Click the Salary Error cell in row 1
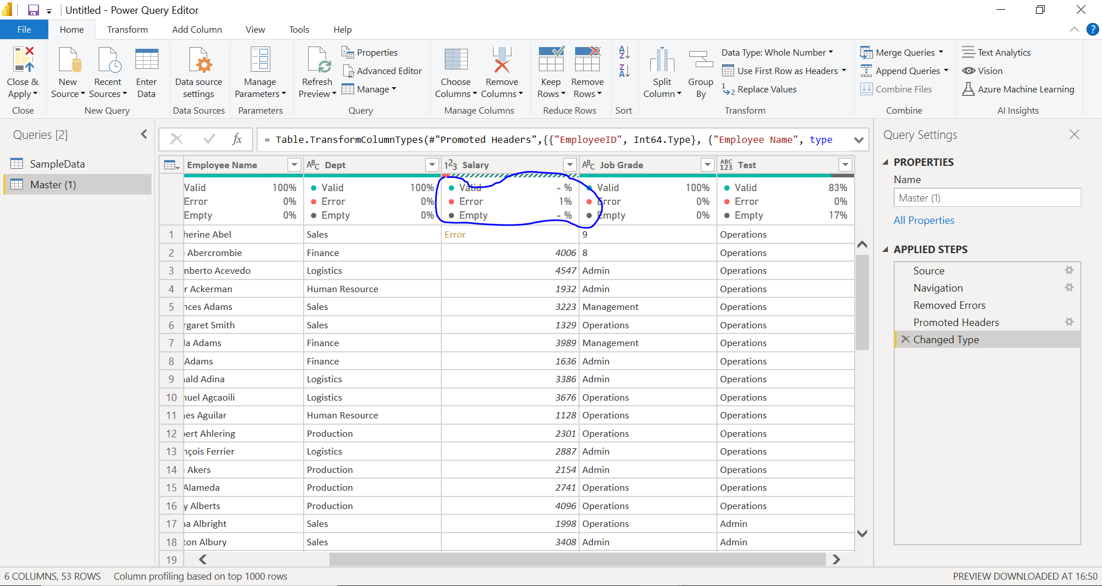This screenshot has width=1102, height=586. coord(510,234)
